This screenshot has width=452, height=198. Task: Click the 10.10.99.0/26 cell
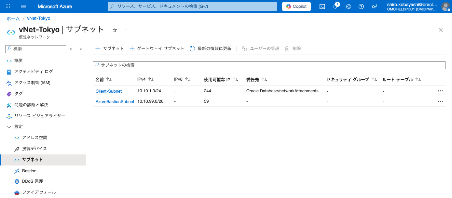pos(150,101)
